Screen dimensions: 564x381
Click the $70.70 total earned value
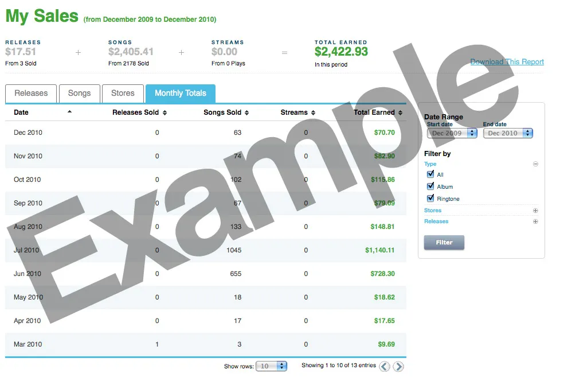tap(385, 133)
